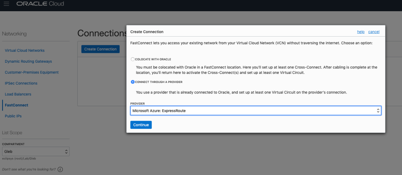Screen dimensions: 402x175
Task: Cancel the Create Connection dialog
Action: pos(374,32)
